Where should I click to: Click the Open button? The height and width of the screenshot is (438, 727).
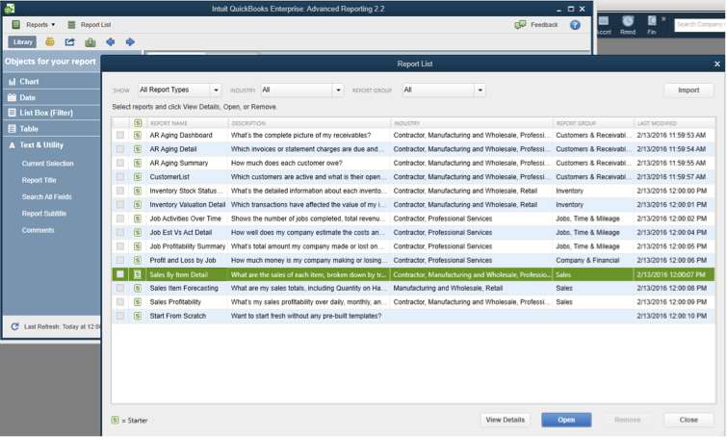pyautogui.click(x=566, y=420)
